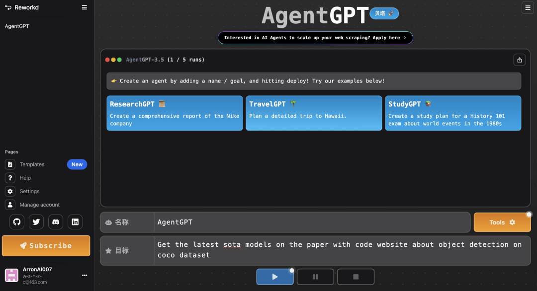
Task: Click the 'Create an agent' hint message
Action: pyautogui.click(x=314, y=81)
